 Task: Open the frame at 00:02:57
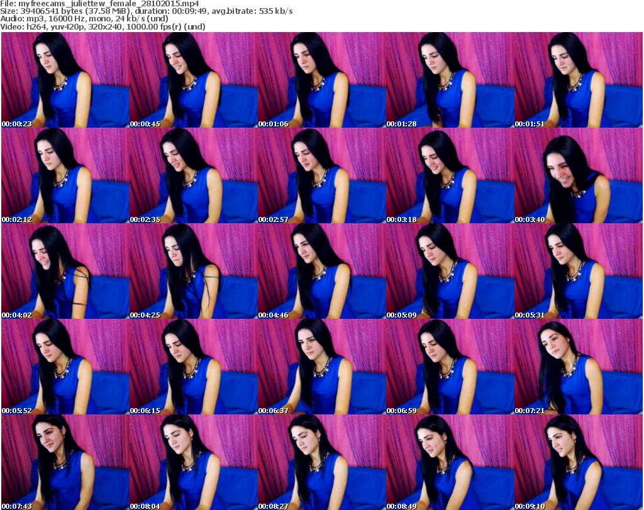(x=321, y=175)
